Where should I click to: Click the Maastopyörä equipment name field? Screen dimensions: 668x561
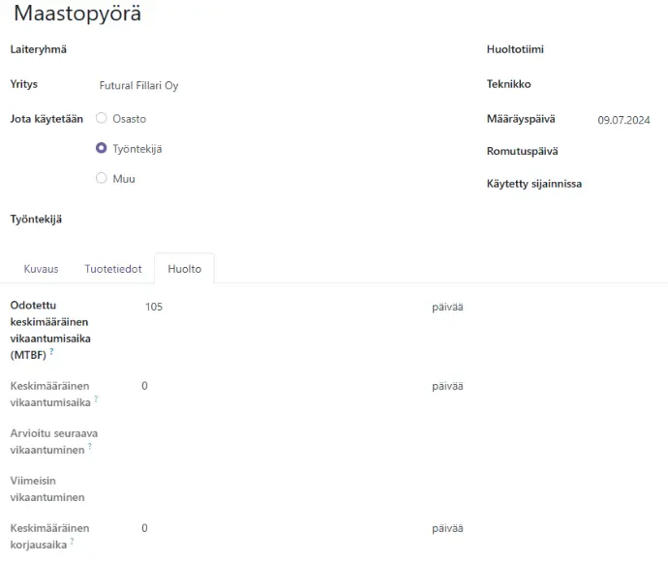pos(77,15)
